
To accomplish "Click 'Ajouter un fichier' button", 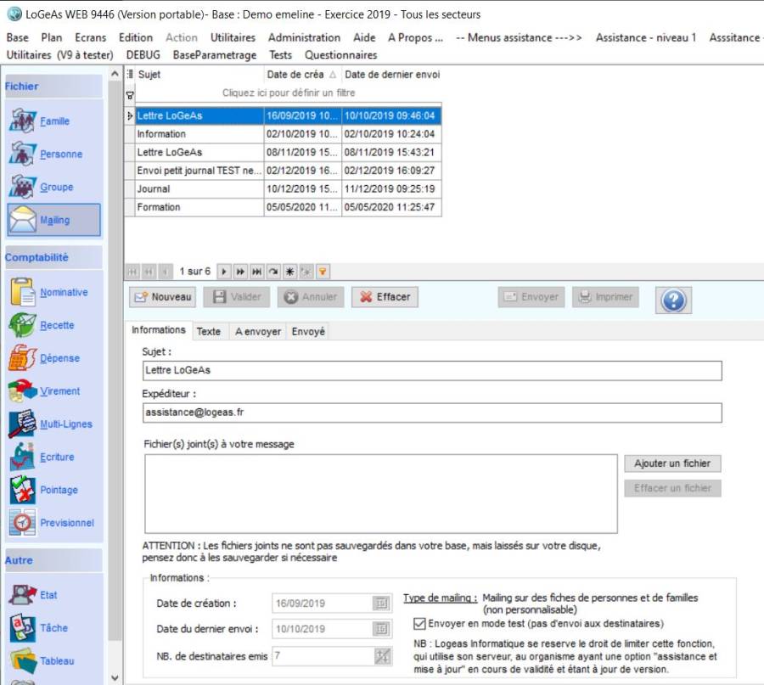I will [x=672, y=463].
